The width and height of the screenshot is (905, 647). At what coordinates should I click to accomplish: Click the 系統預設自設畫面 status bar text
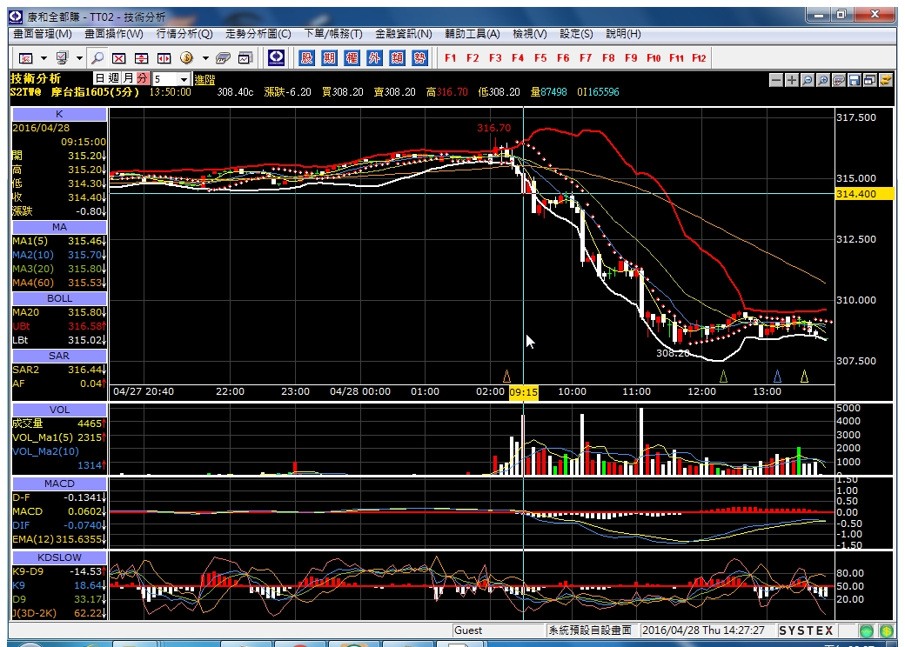coord(590,630)
